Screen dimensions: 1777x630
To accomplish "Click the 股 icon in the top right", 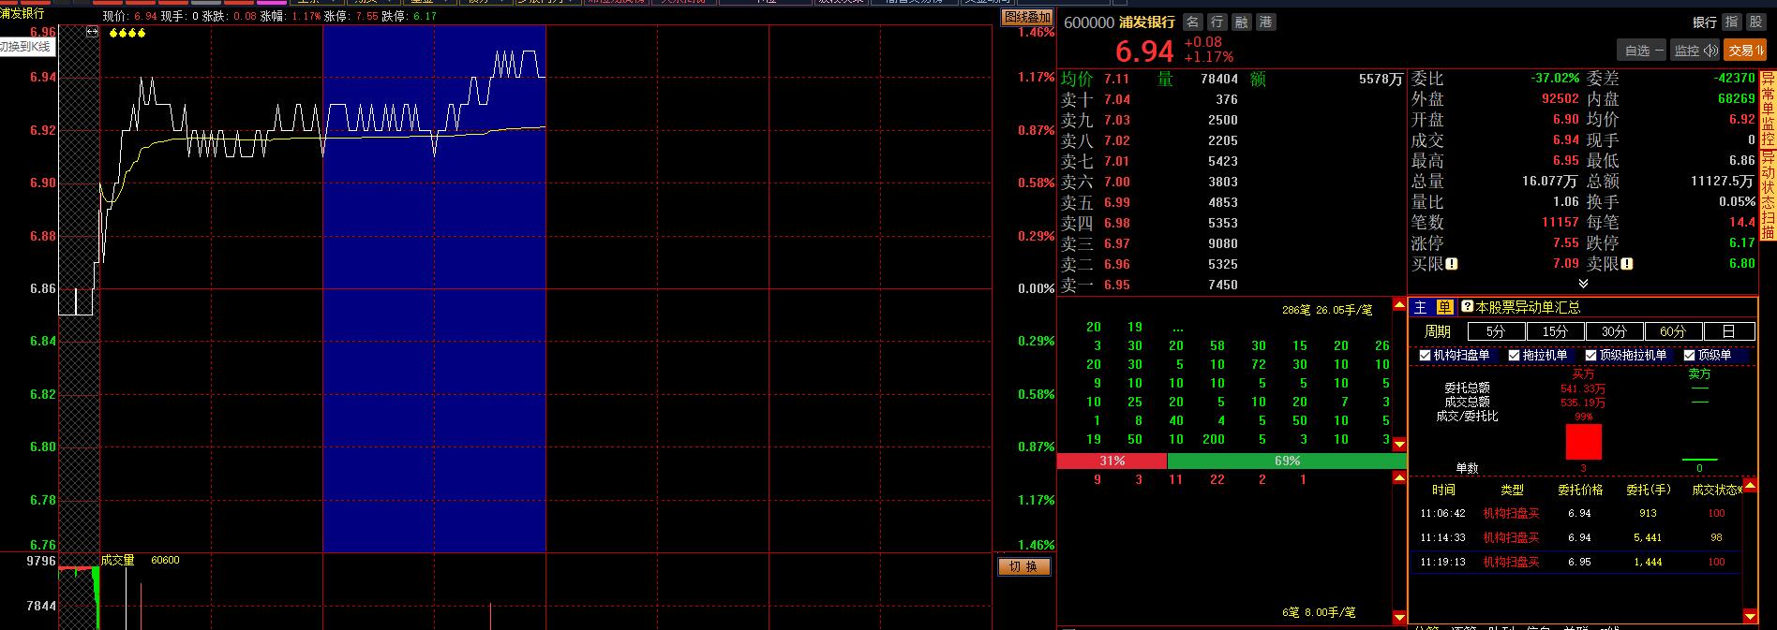I will (x=1755, y=22).
